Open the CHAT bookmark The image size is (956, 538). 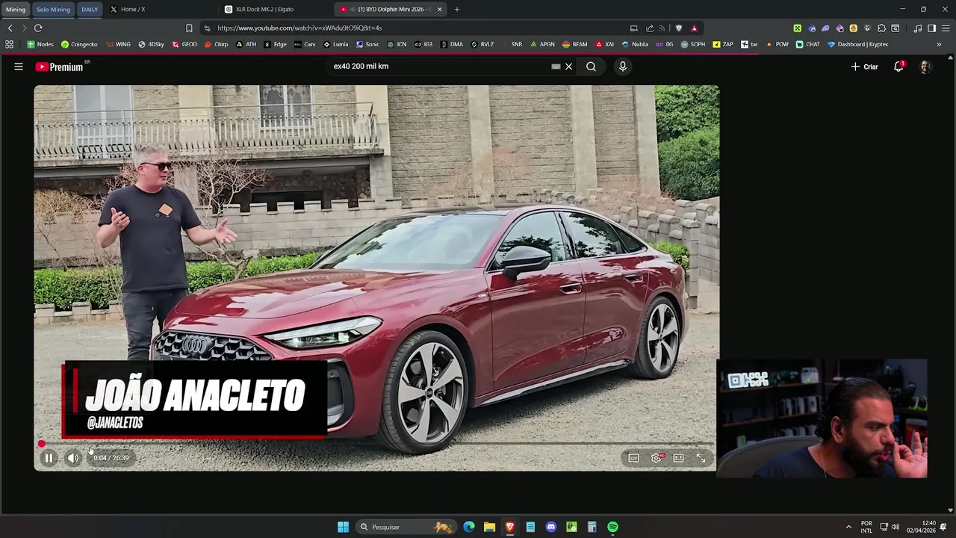(x=807, y=44)
